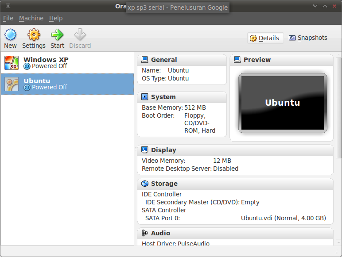
Task: Open the Audio settings heading link
Action: click(x=160, y=233)
